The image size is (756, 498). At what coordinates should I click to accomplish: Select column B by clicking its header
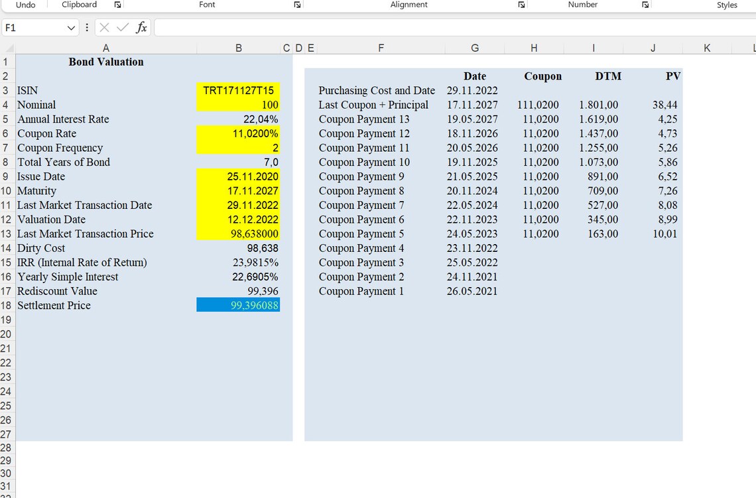tap(238, 48)
